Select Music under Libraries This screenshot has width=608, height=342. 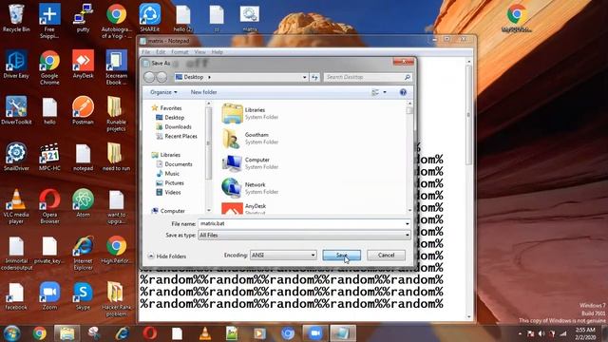pos(168,174)
